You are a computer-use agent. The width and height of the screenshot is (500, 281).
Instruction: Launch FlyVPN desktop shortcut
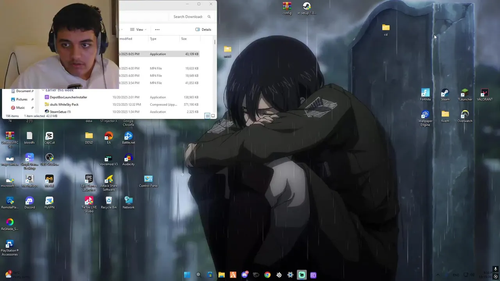pyautogui.click(x=49, y=203)
